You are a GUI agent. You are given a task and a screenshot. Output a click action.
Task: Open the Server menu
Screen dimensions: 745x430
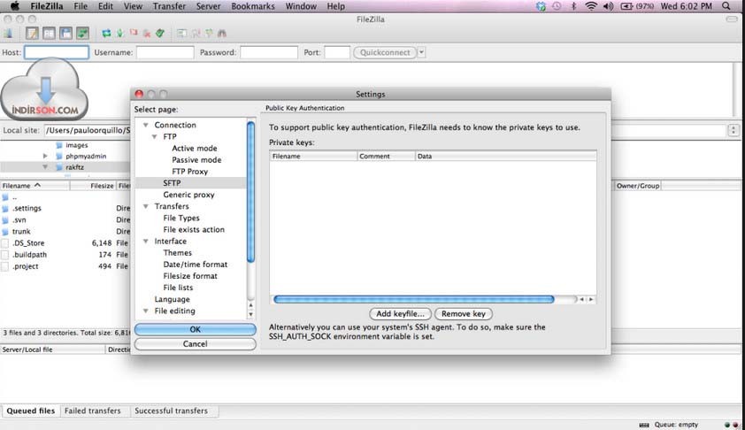(x=208, y=6)
